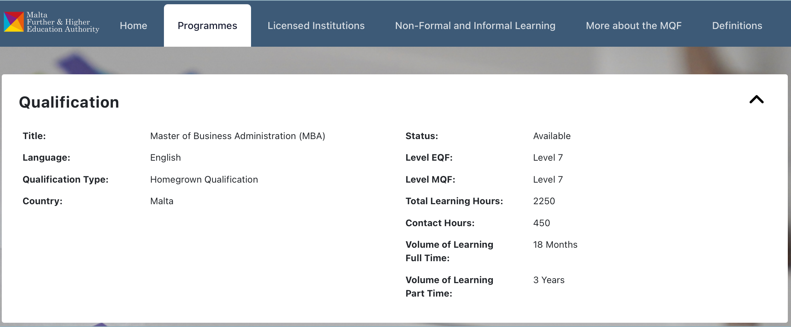Click the 450 contact hours value

541,223
